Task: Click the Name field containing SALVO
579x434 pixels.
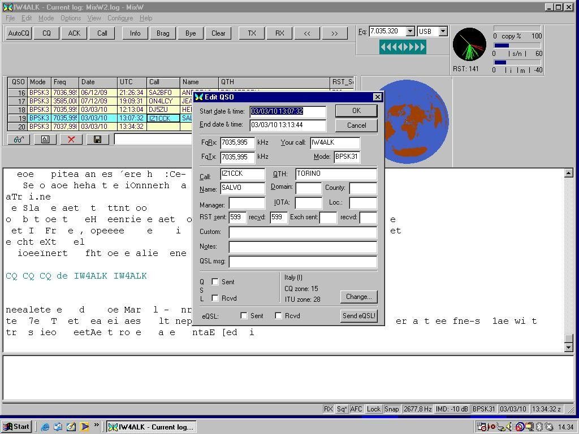Action: [243, 188]
